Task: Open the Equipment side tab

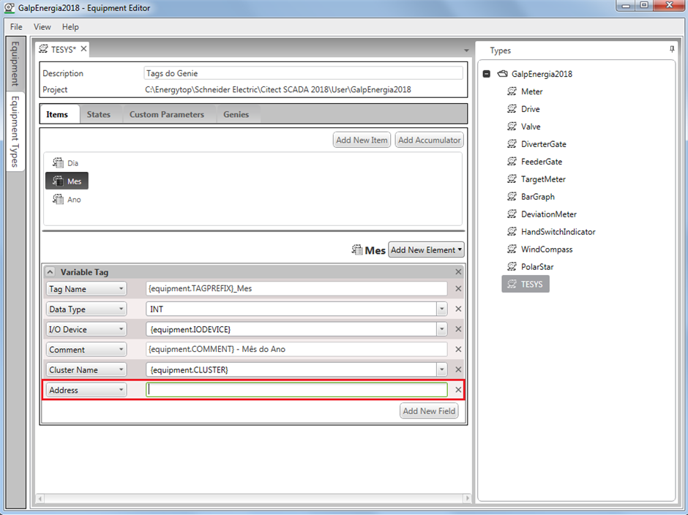Action: point(15,64)
